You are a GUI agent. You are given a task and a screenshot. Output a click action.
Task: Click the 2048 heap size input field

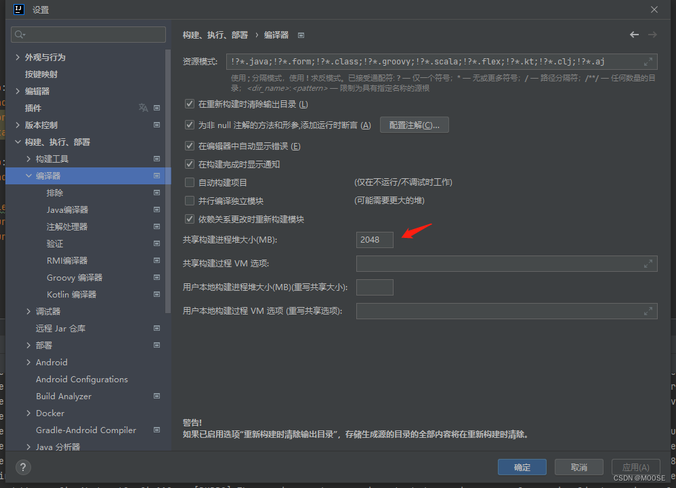(375, 239)
